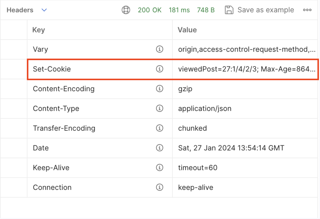
Task: Expand the Headers dropdown chevron
Action: coord(44,10)
